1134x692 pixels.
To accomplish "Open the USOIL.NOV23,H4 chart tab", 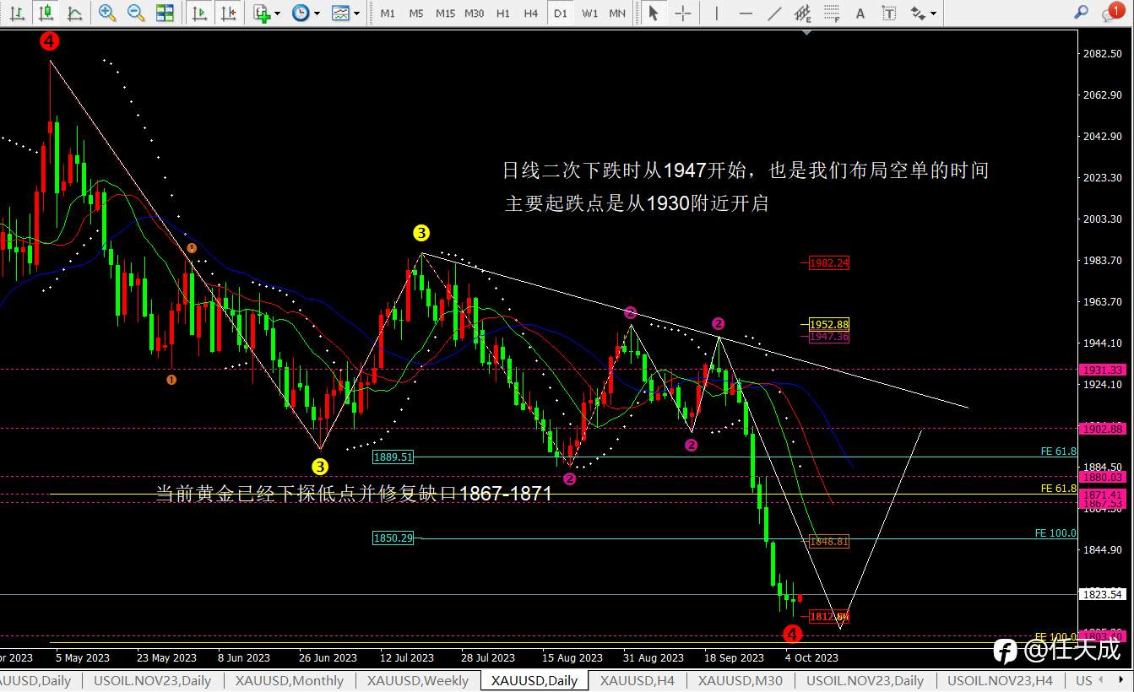I will click(1000, 680).
